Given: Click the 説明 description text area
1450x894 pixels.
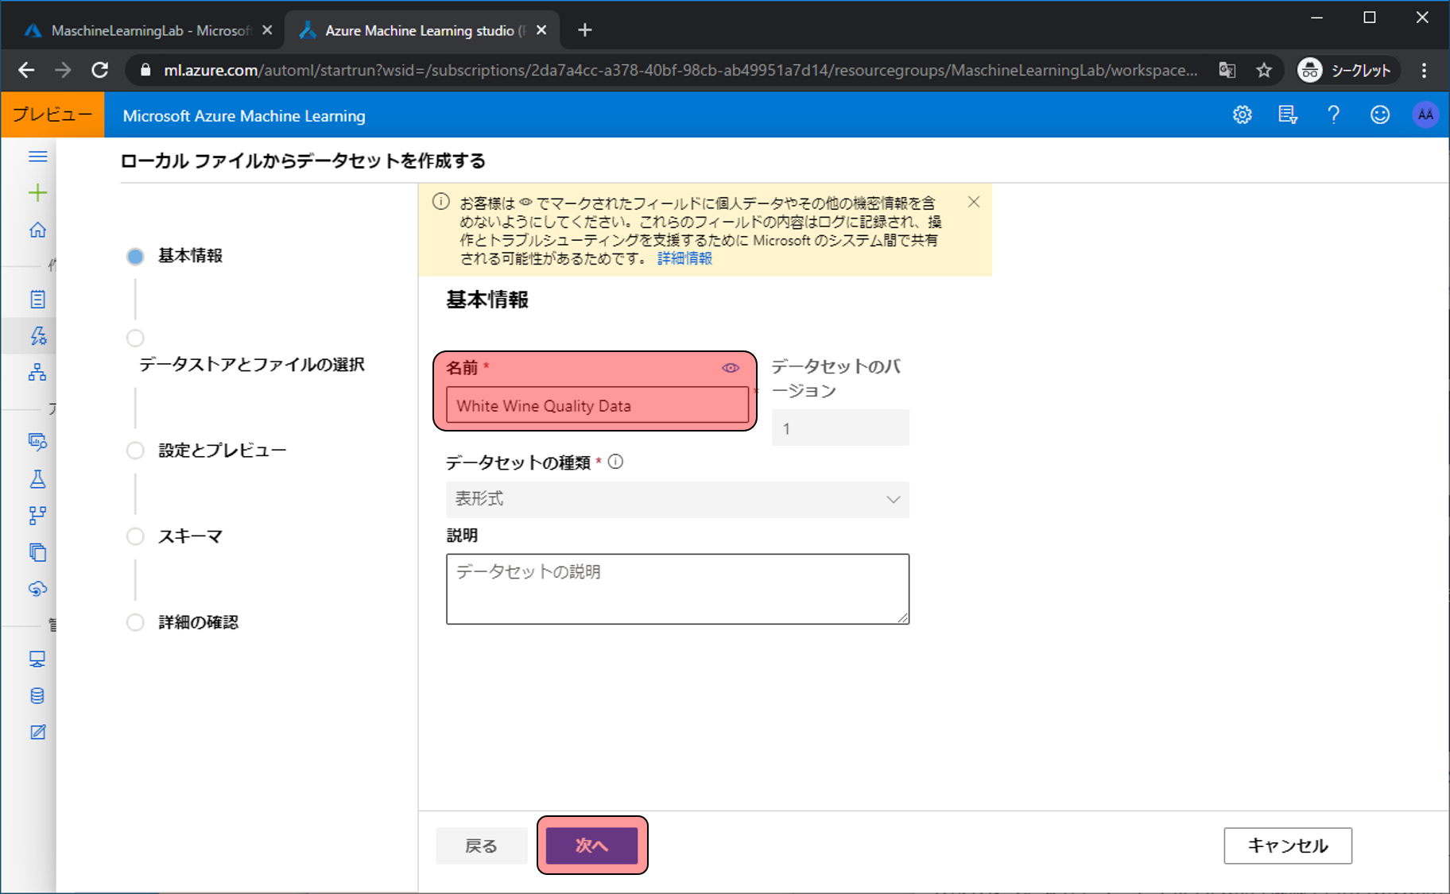Looking at the screenshot, I should click(677, 589).
